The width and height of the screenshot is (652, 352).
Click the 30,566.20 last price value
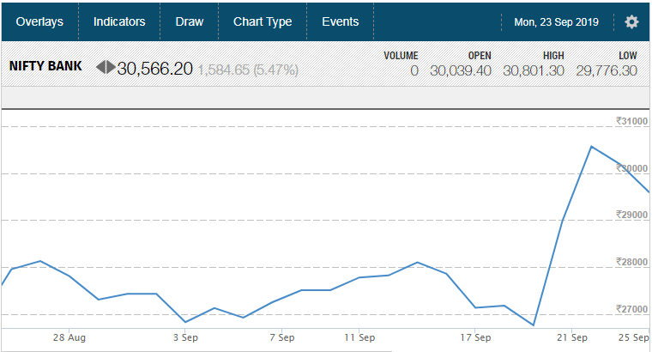pos(154,69)
